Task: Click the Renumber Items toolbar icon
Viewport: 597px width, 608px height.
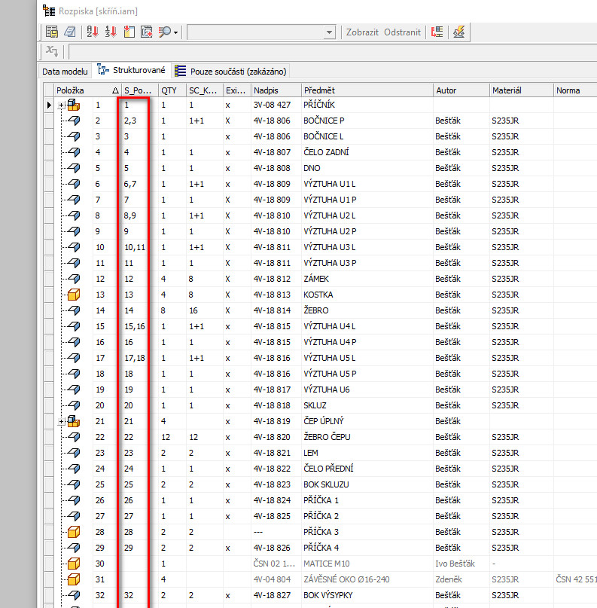Action: pos(110,32)
